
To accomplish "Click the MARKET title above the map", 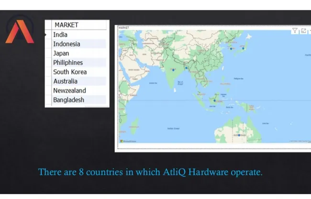I will (123, 28).
